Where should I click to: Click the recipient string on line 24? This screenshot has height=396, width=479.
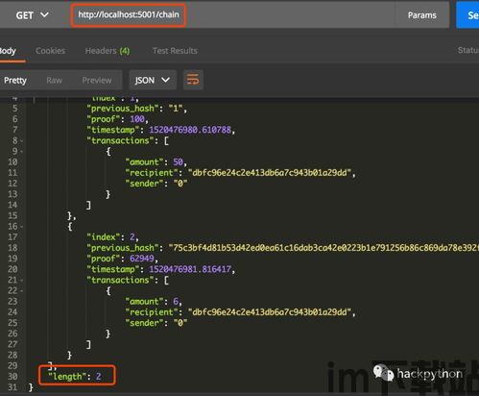tap(270, 312)
